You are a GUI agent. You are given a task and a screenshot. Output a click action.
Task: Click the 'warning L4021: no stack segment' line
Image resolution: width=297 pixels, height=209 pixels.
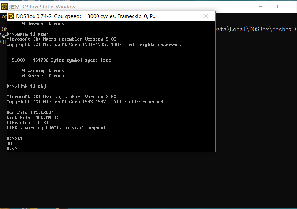56,128
